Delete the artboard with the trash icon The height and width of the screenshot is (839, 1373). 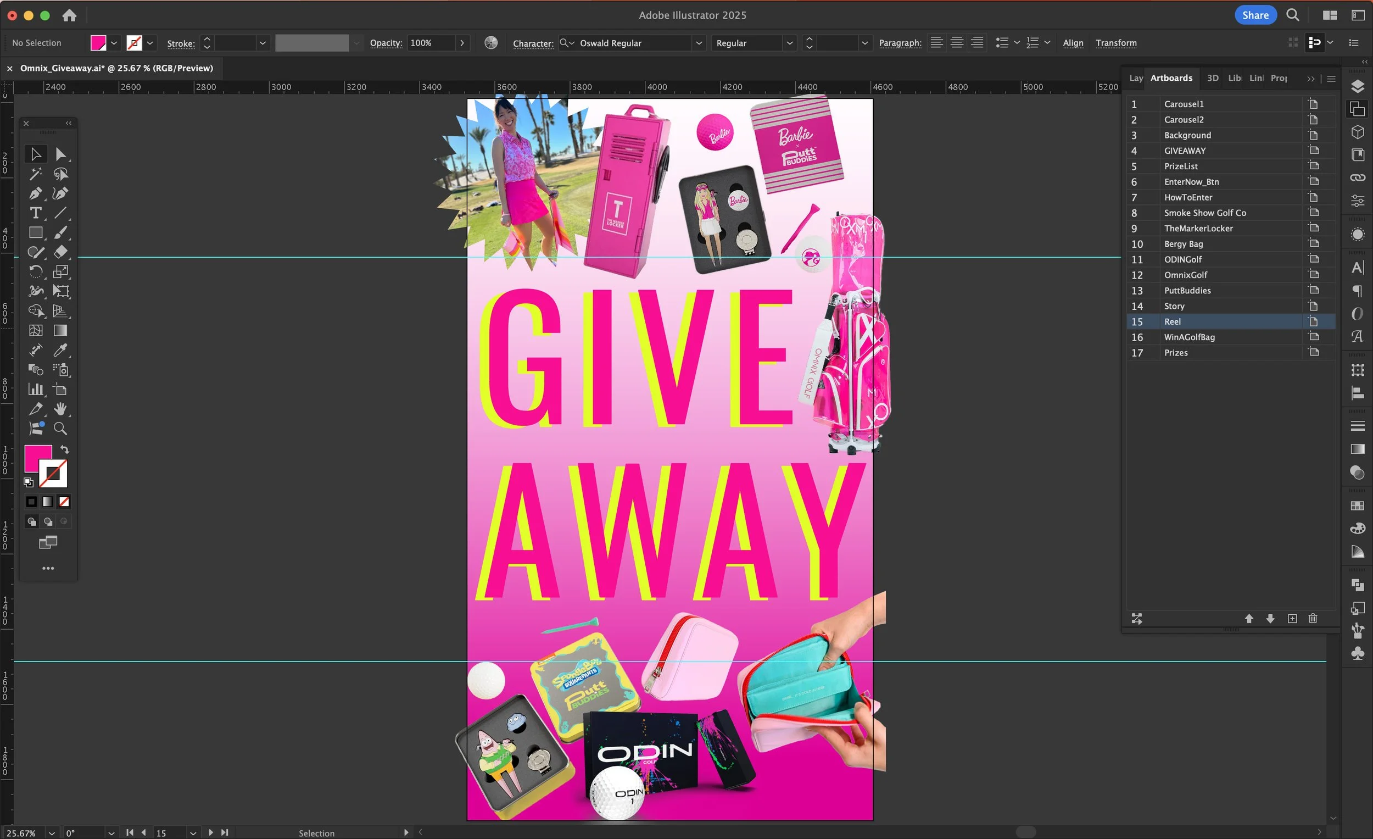click(1313, 619)
